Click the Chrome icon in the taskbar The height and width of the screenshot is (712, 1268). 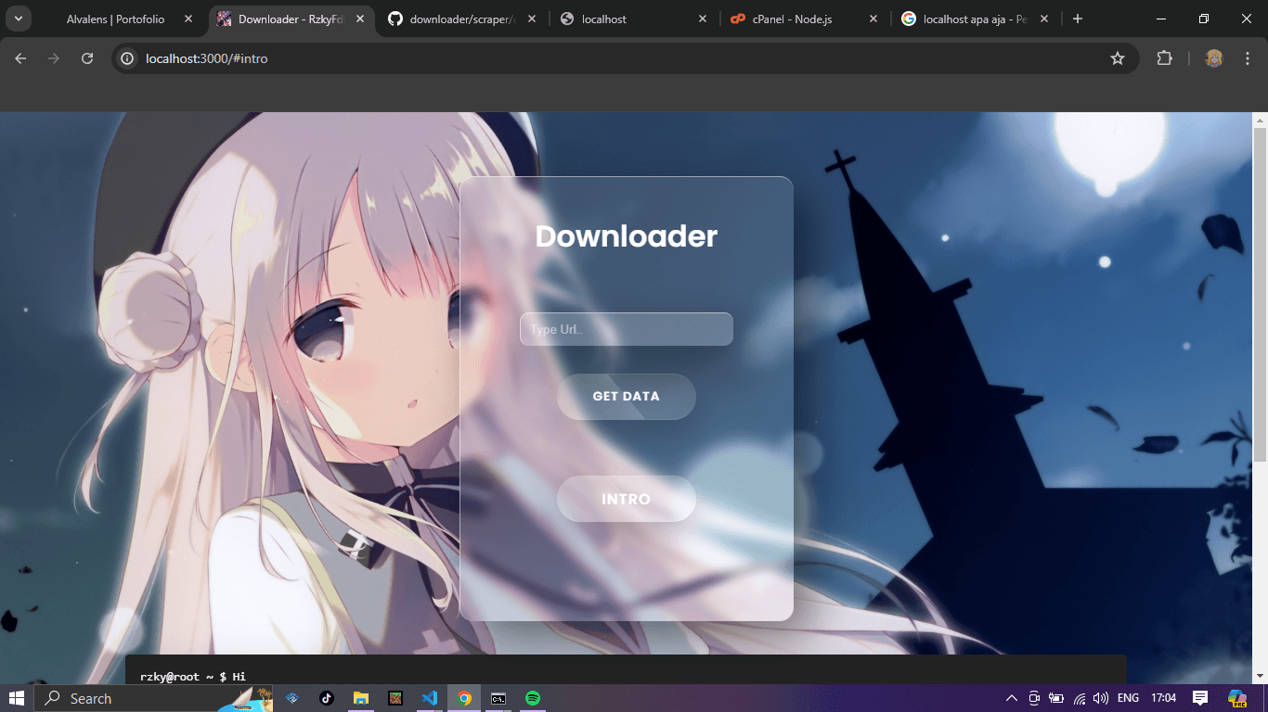pyautogui.click(x=464, y=698)
